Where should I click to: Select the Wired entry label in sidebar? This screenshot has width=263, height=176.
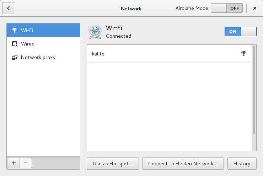28,44
